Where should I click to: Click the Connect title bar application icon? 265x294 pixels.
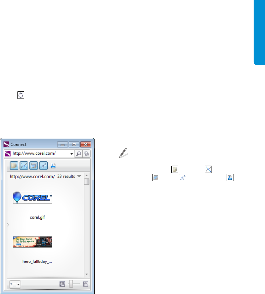pos(6,144)
